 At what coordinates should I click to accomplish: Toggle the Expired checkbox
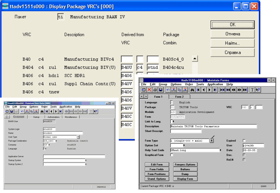click(244, 141)
